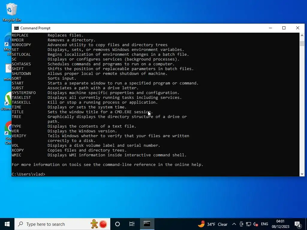Click the WMIC command name
This screenshot has width=307, height=230.
(16, 155)
